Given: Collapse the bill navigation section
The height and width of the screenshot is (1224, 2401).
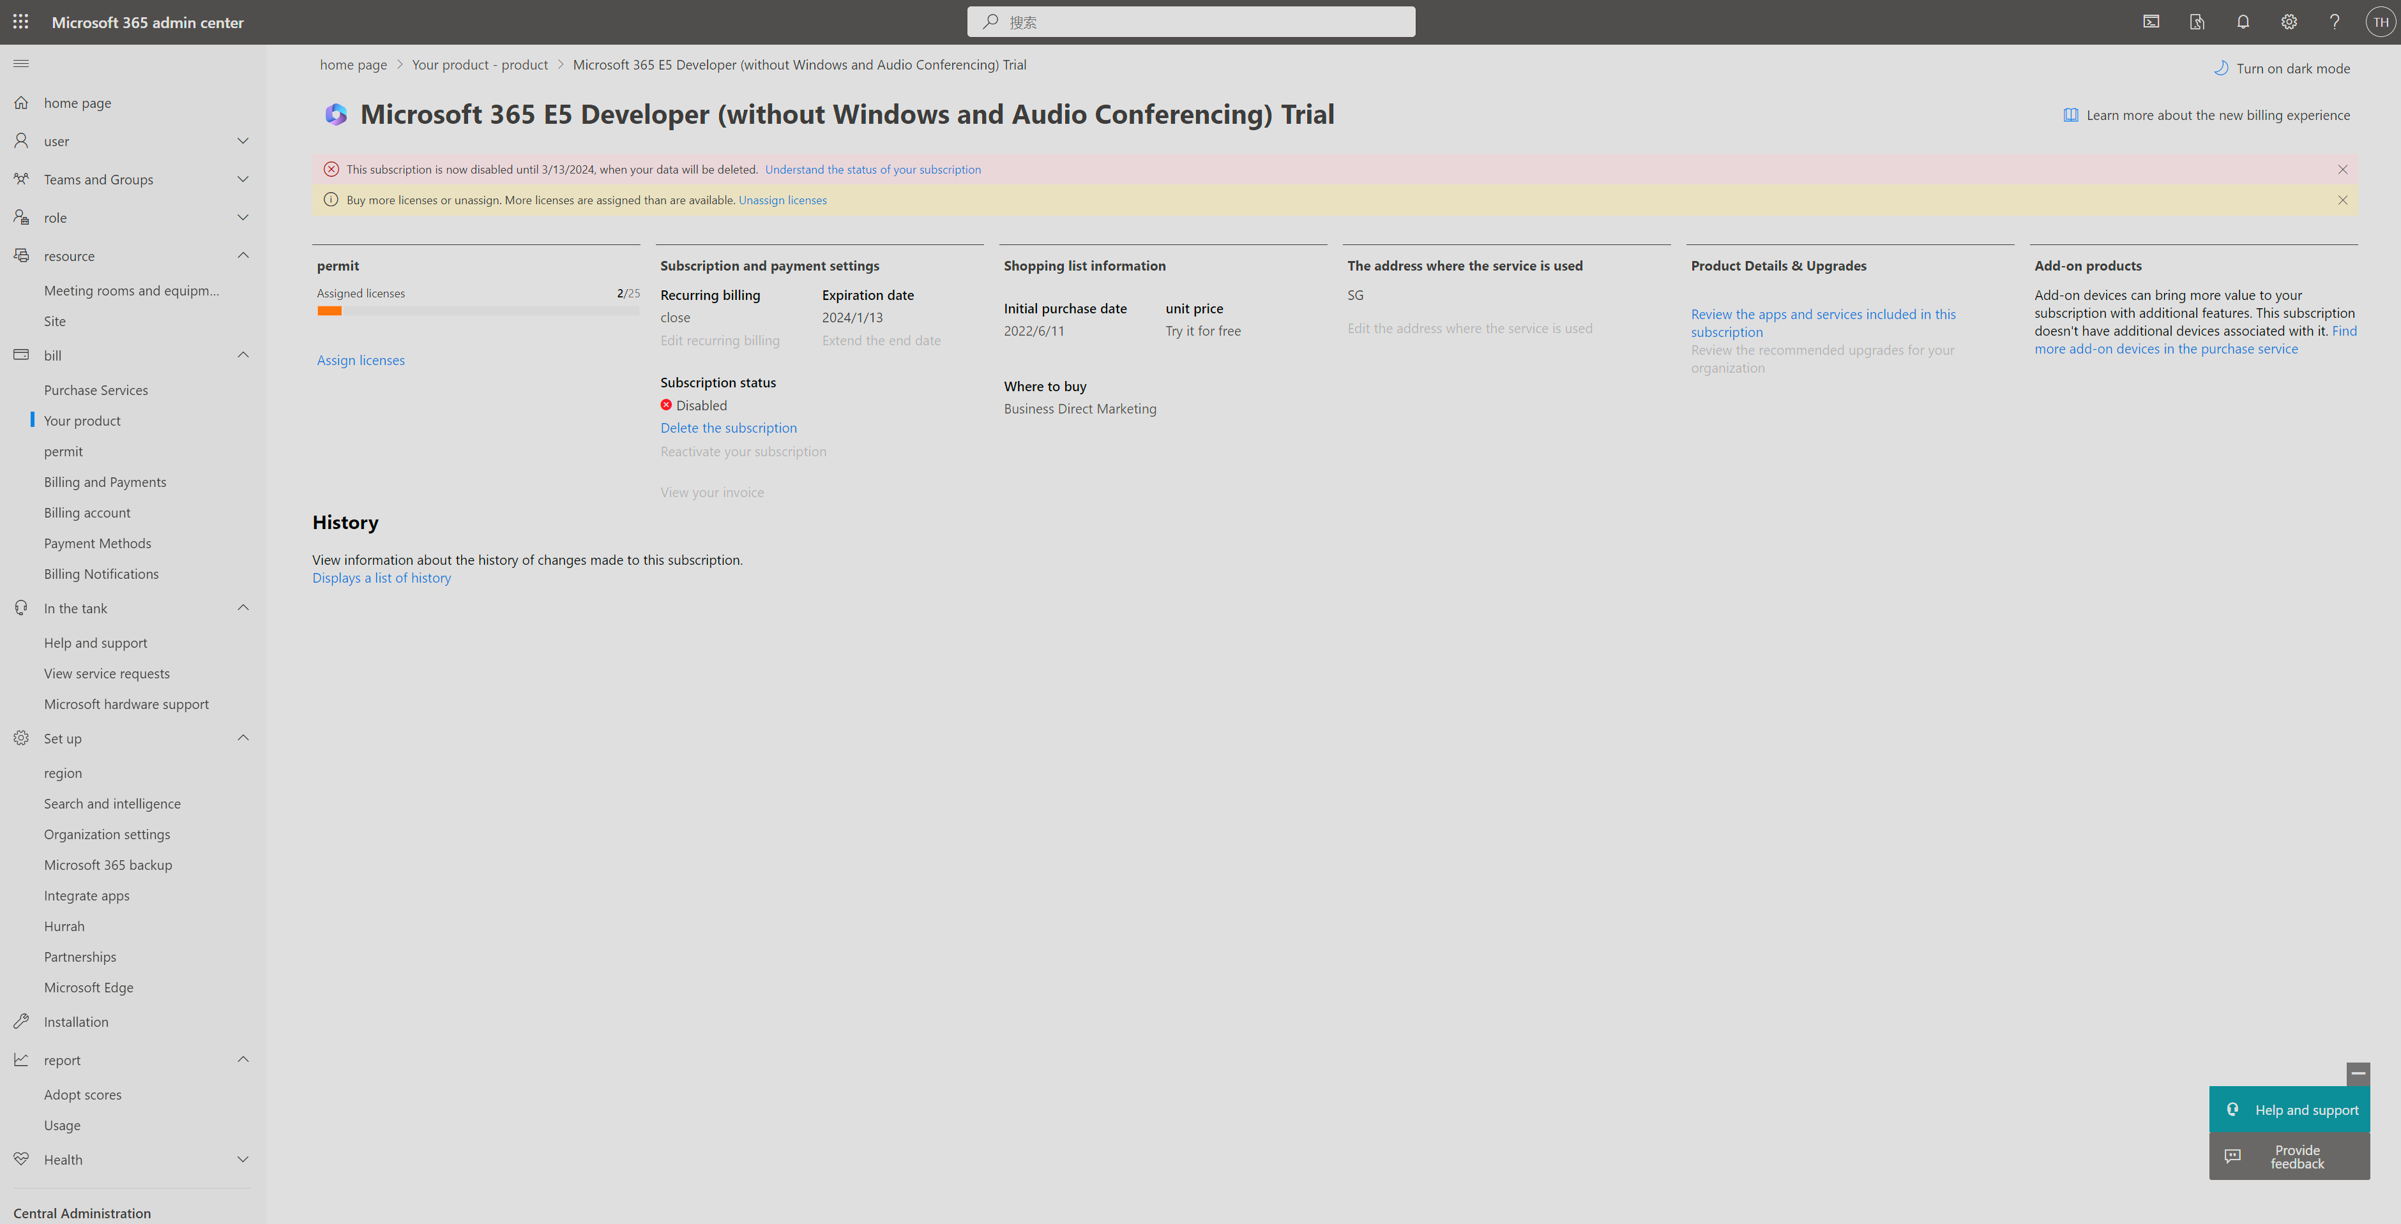Looking at the screenshot, I should click(243, 355).
